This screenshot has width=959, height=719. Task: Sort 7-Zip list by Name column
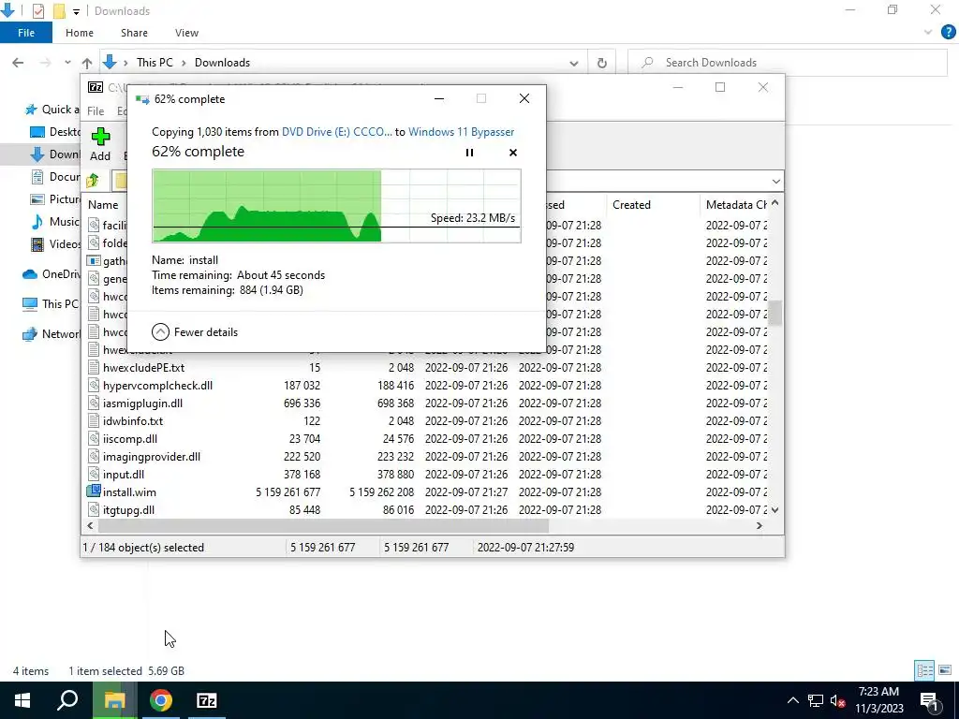point(103,205)
